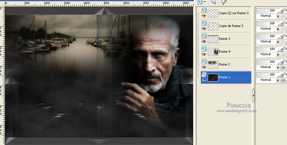Hide the Raster 2 layer

point(204,67)
